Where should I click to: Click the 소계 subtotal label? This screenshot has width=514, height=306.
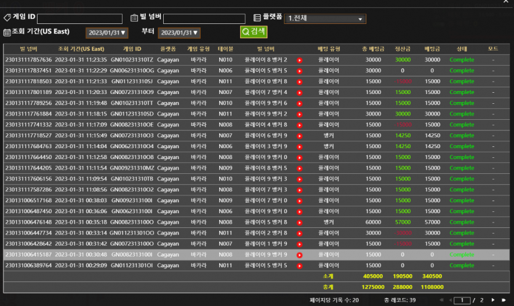pyautogui.click(x=328, y=277)
